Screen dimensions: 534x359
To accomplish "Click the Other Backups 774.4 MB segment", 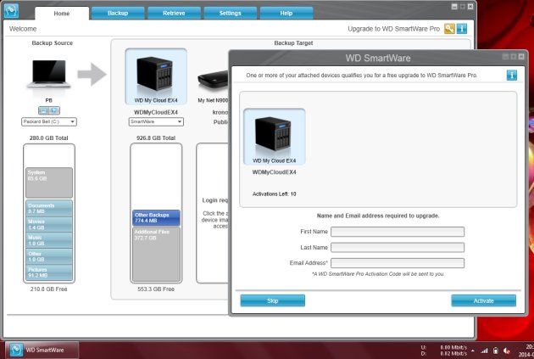I will tap(156, 218).
